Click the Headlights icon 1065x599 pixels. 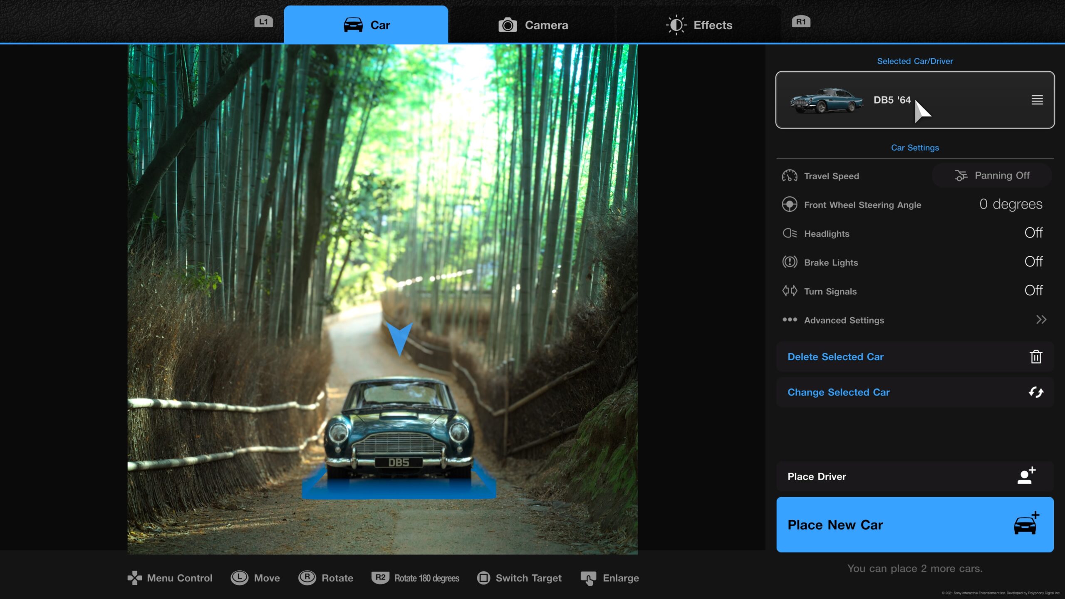click(789, 233)
